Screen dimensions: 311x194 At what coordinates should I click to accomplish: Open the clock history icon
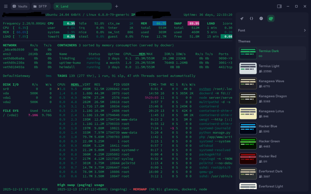point(261,18)
